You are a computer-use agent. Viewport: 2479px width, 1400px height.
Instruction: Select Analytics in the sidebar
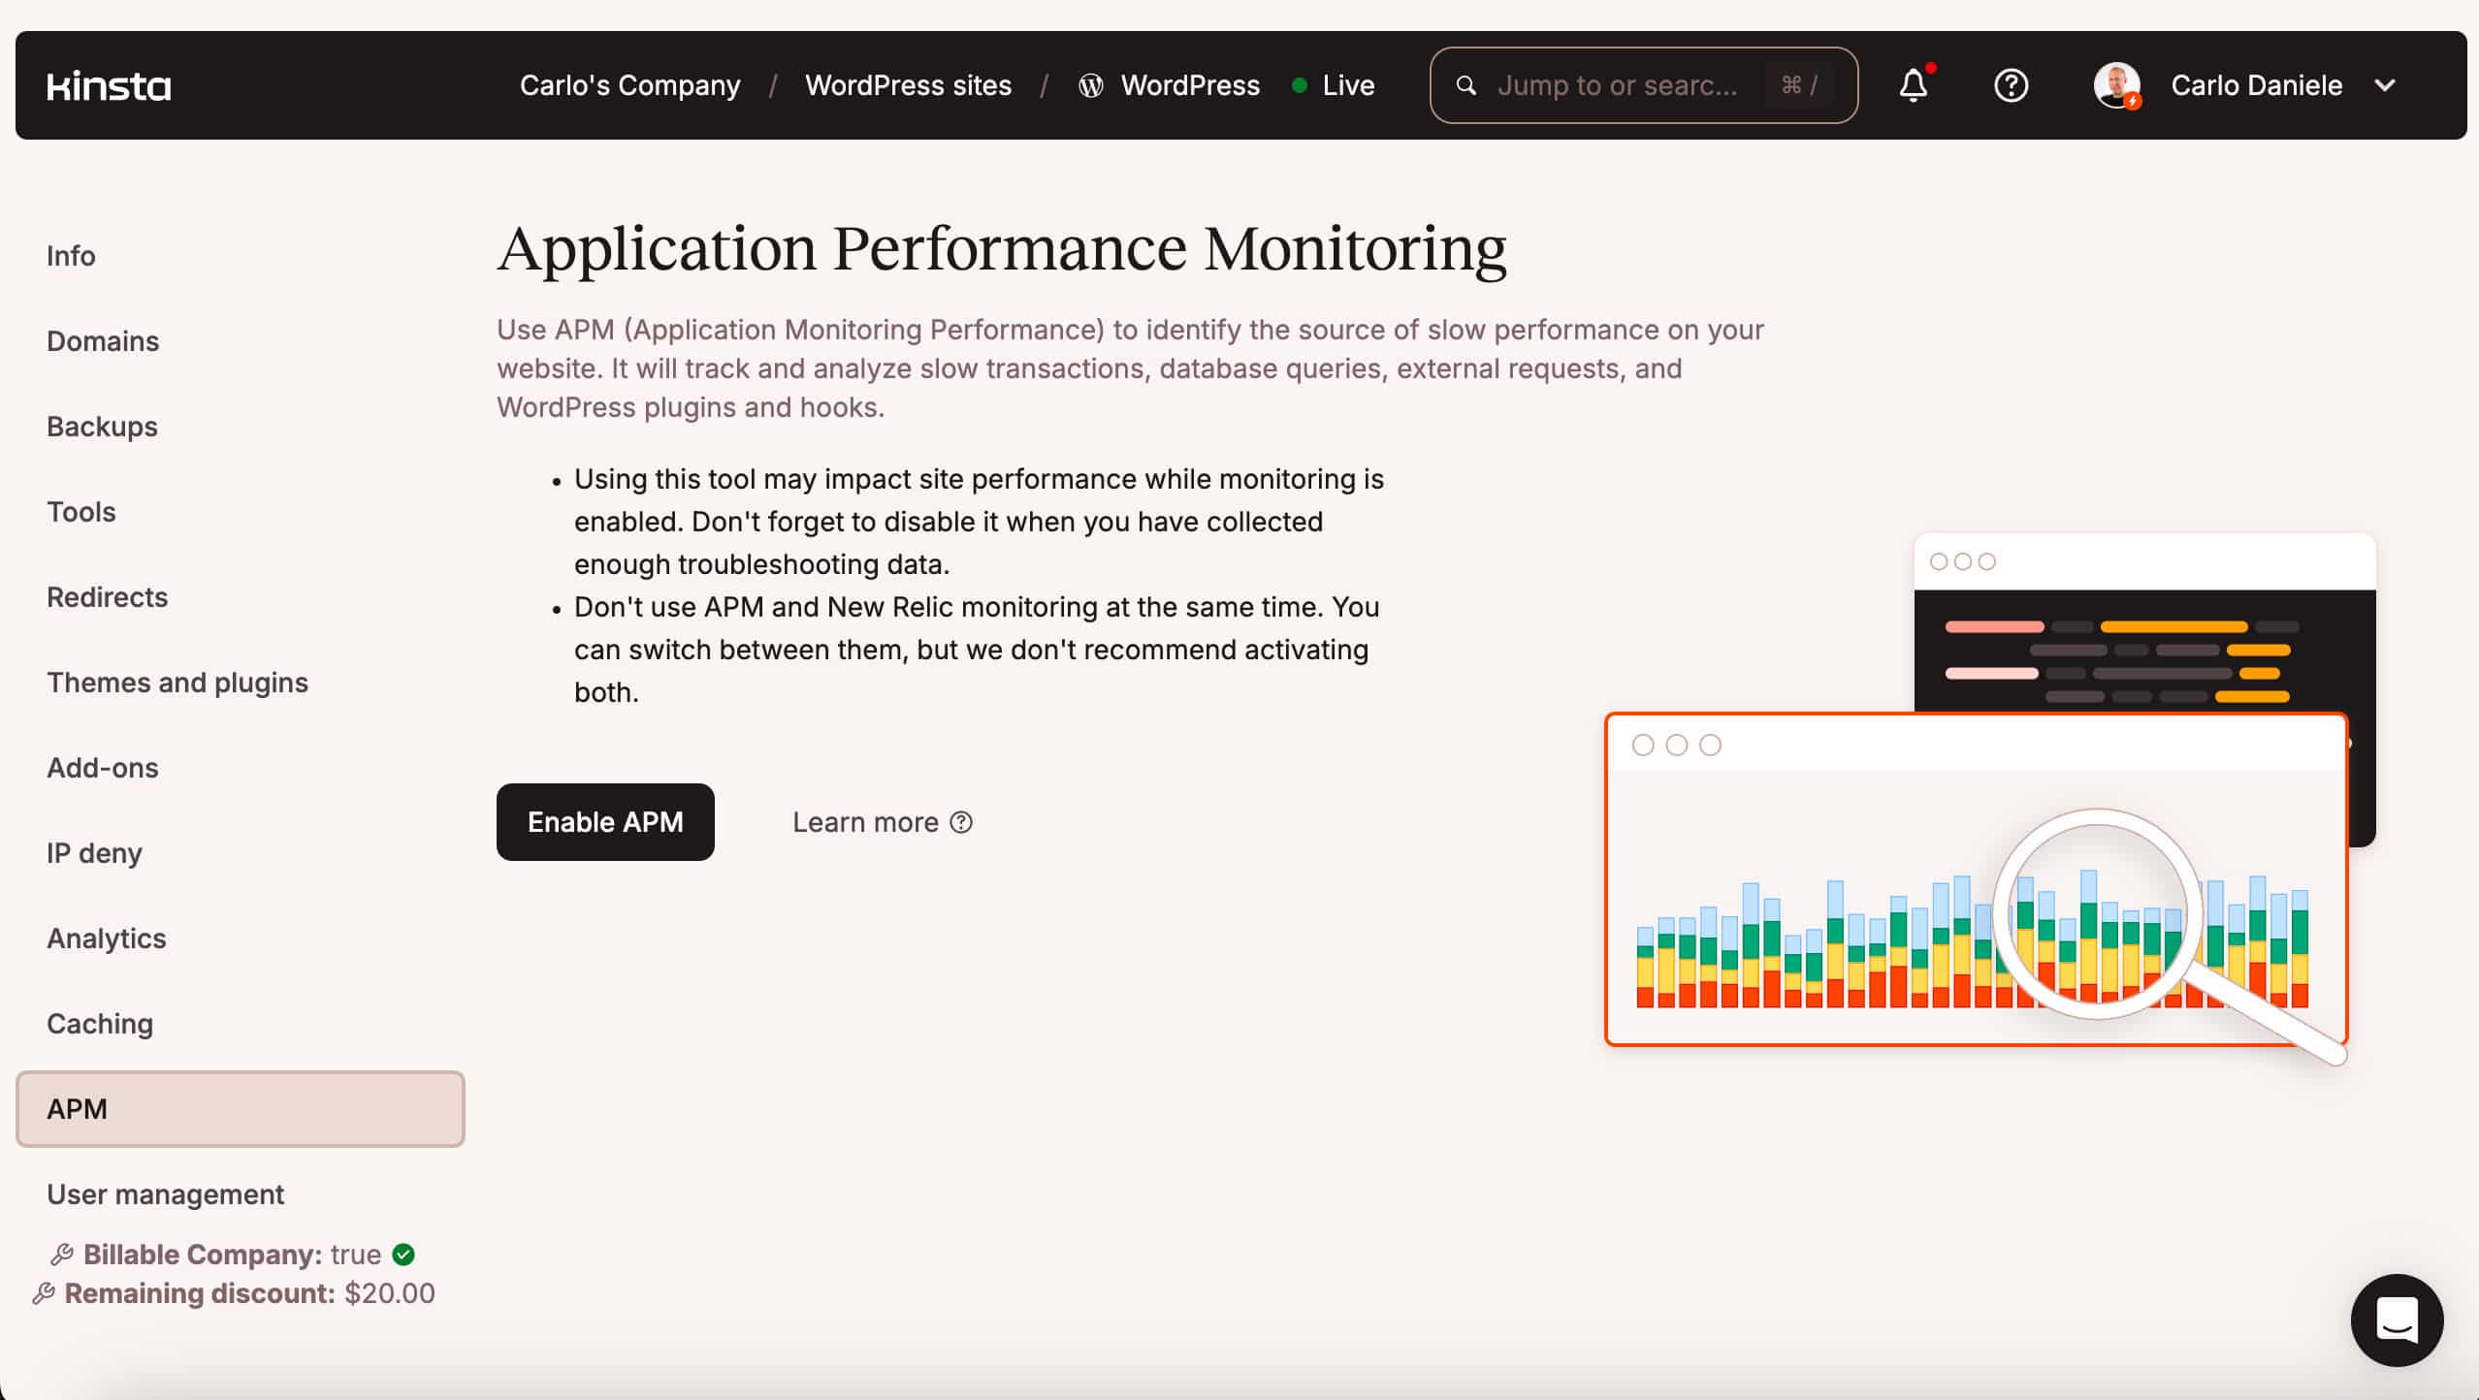107,939
